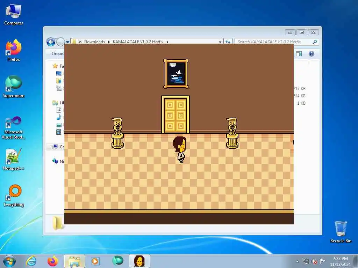Switch to the KAMALATALE game taskbar button
The image size is (358, 268).
pyautogui.click(x=139, y=261)
